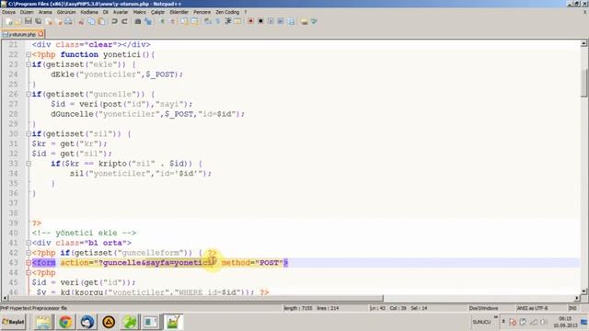Screen dimensions: 589x331
Task: Open the Kodlama menu
Action: coord(89,12)
